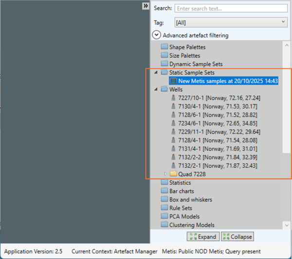The image size is (292, 259).
Task: Collapse the panel with double-chevron button
Action: coord(145,6)
